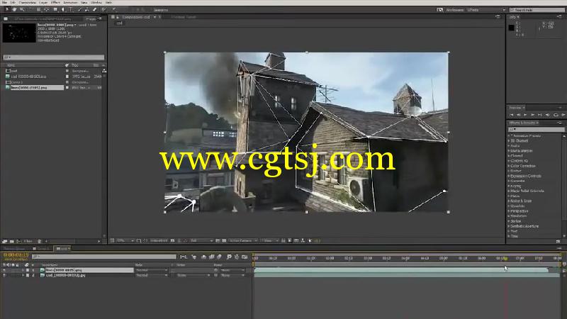Viewport: 567px width, 319px height.
Task: Open the File menu
Action: (4, 3)
